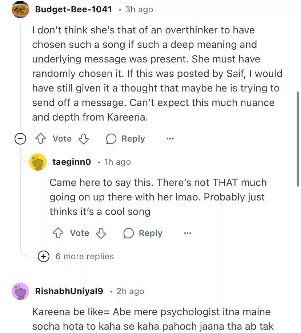Image resolution: width=301 pixels, height=333 pixels.
Task: Collapse the Budget-Bee-1041 comment thread
Action: (20, 139)
